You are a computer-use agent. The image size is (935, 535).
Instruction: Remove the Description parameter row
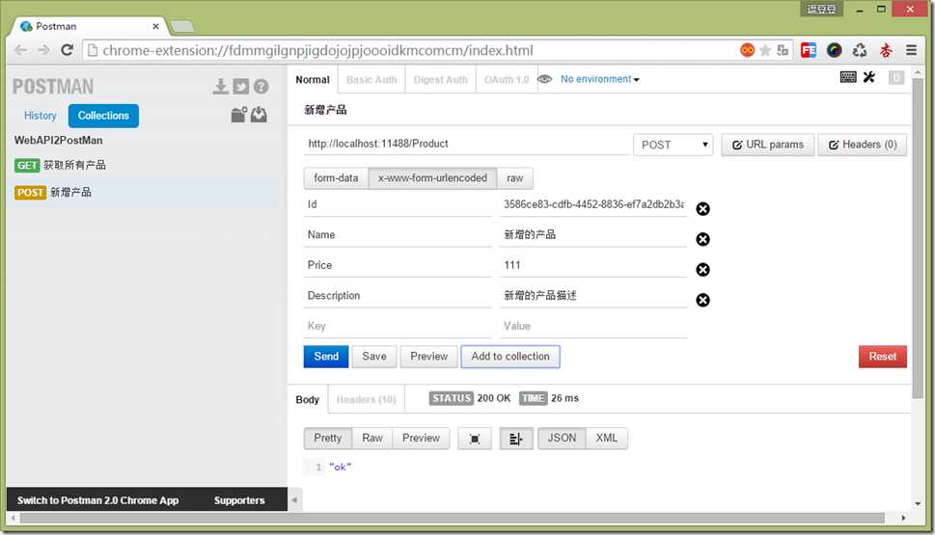[x=703, y=300]
